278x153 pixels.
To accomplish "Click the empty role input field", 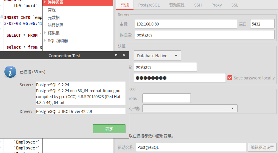I will tap(167, 98).
